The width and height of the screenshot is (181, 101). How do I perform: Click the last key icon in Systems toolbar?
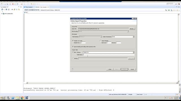(x=19, y=10)
